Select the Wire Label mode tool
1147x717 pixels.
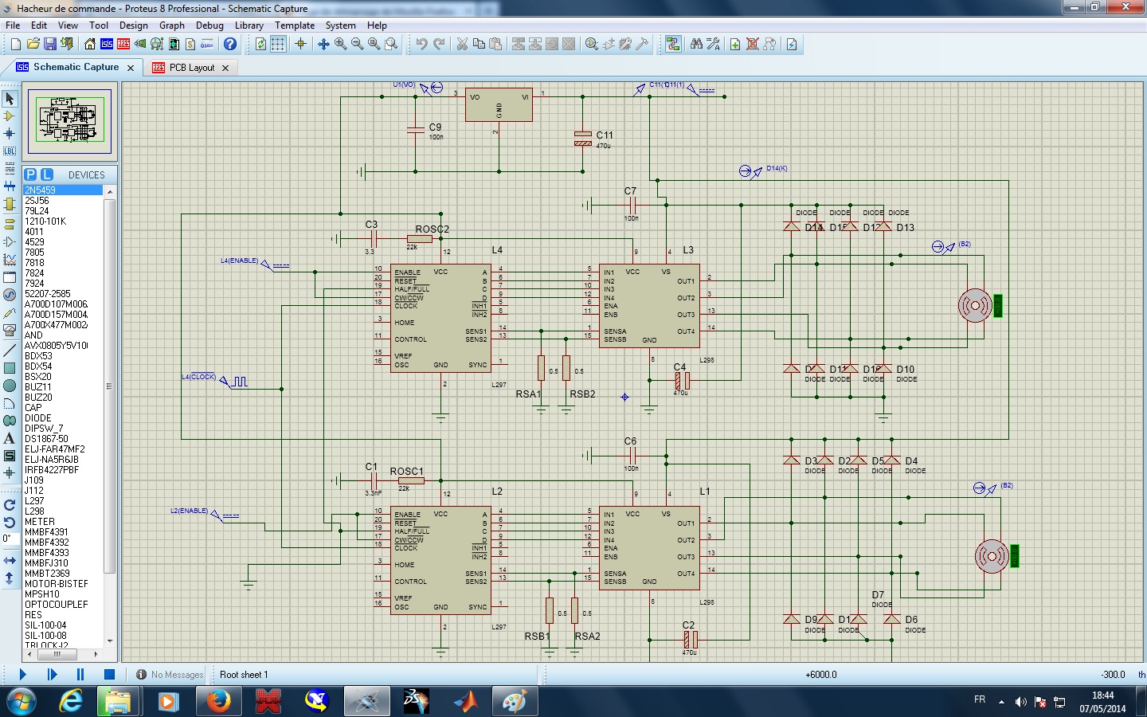click(10, 151)
